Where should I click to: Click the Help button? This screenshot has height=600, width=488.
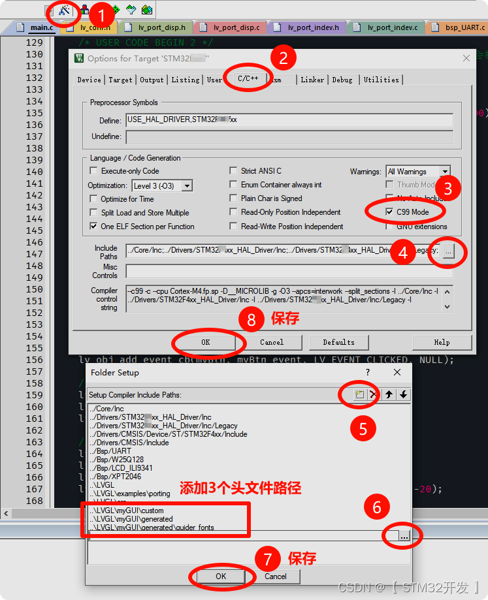pyautogui.click(x=442, y=342)
